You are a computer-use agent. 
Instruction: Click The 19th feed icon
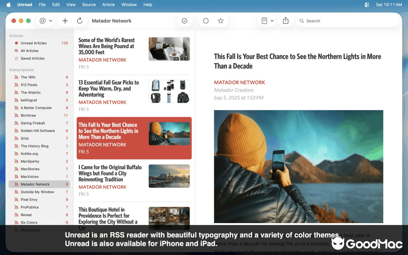pos(16,77)
